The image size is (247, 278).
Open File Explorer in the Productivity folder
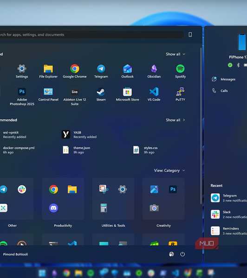click(x=72, y=190)
